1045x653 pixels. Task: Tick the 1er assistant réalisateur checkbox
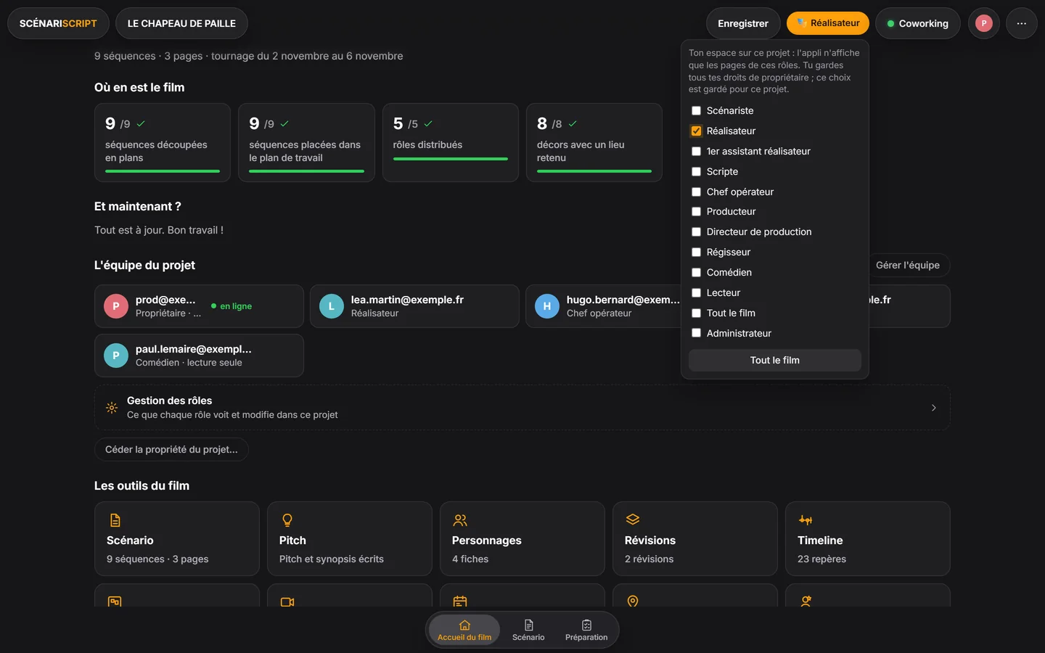696,152
